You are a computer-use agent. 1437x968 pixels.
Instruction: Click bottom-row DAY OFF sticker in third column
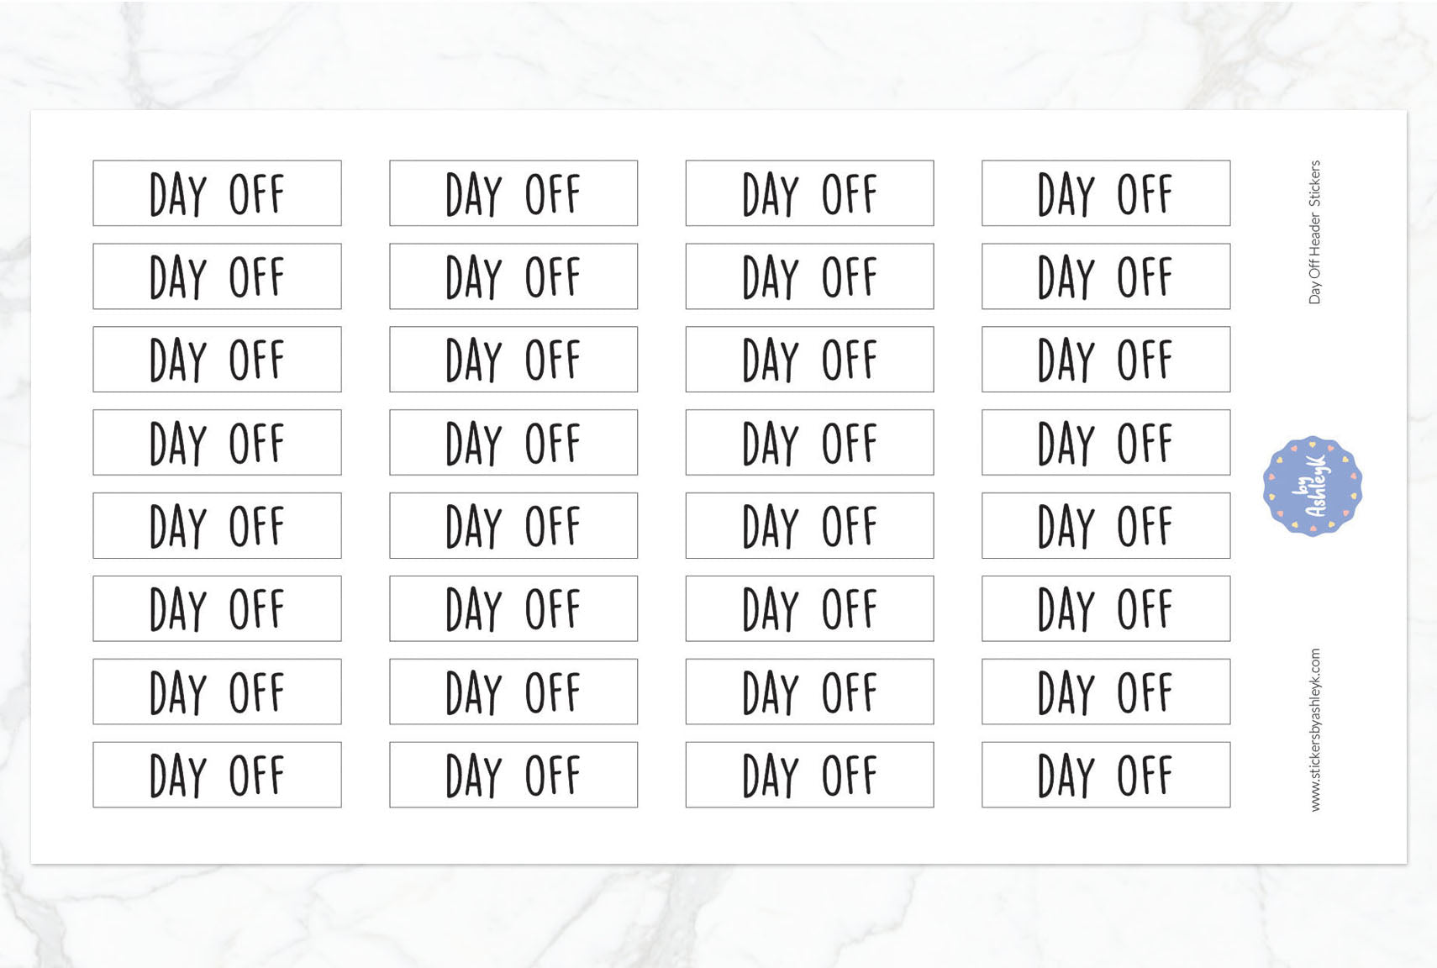click(809, 775)
